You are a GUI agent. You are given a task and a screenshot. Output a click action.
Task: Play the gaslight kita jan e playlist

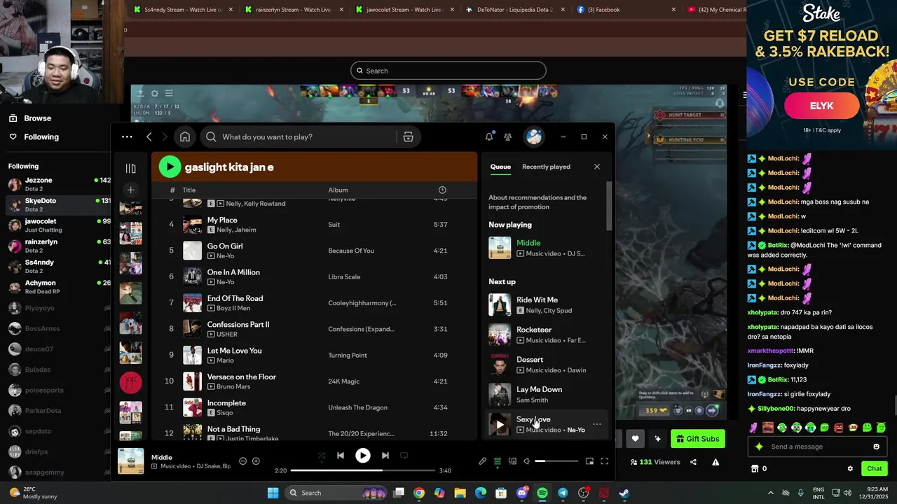pyautogui.click(x=170, y=167)
